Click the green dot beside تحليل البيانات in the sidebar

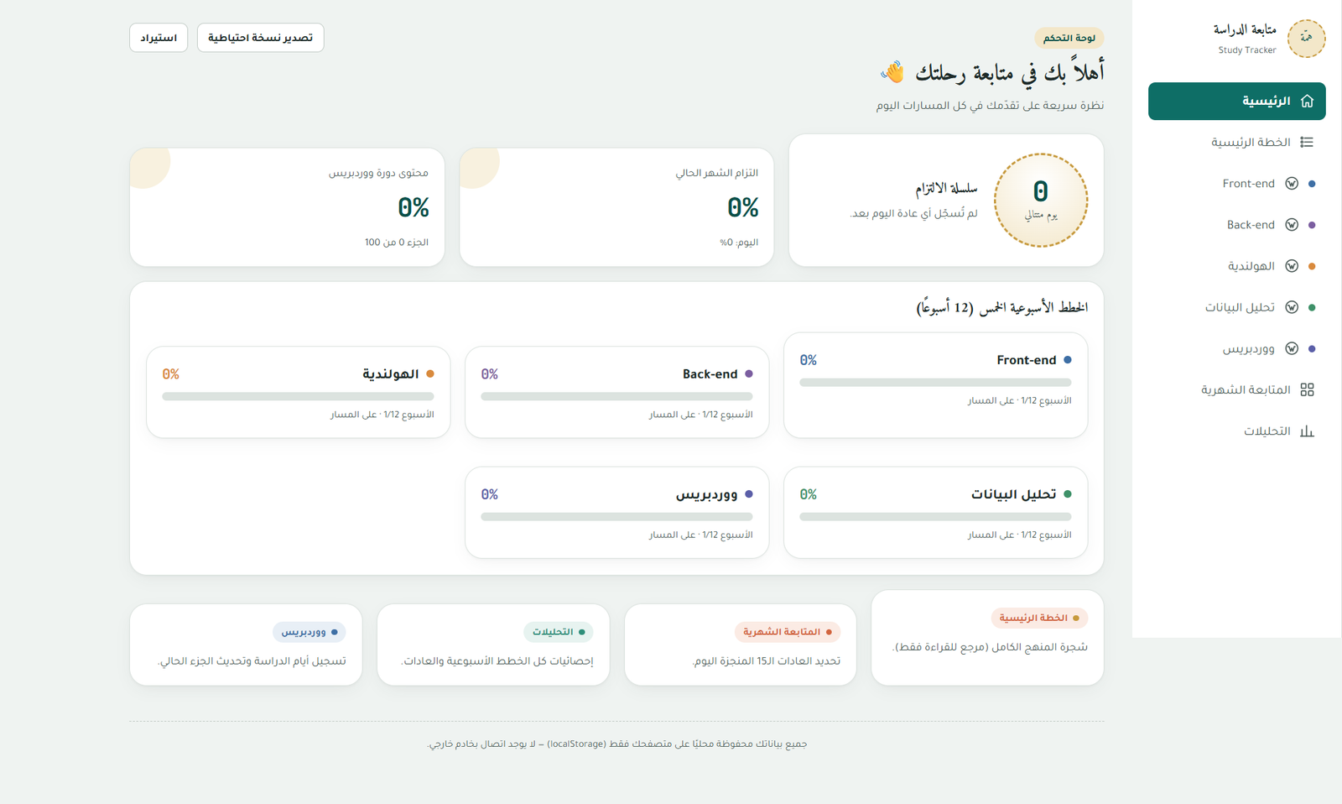[1312, 307]
